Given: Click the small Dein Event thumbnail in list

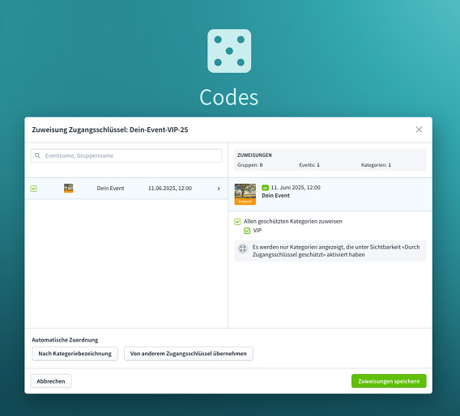Looking at the screenshot, I should (68, 189).
